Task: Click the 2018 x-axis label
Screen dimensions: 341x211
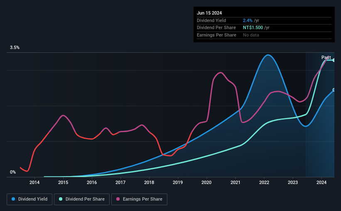Action: point(149,182)
